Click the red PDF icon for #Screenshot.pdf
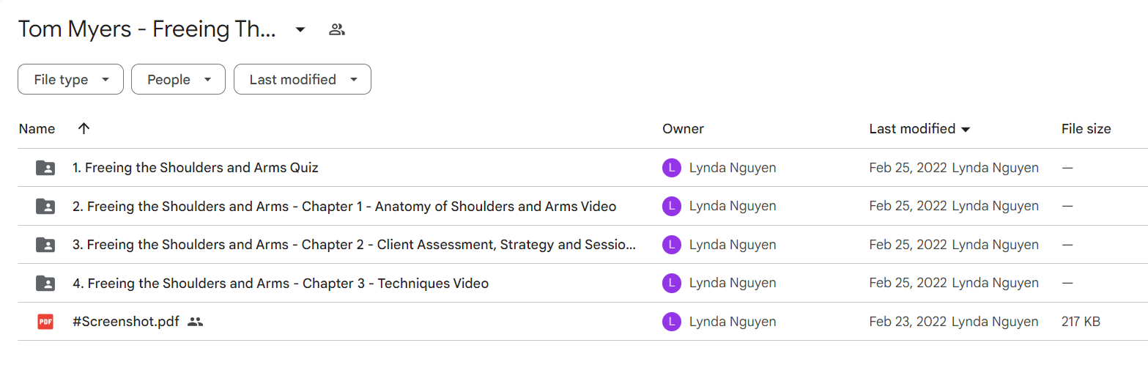The height and width of the screenshot is (373, 1148). (45, 322)
